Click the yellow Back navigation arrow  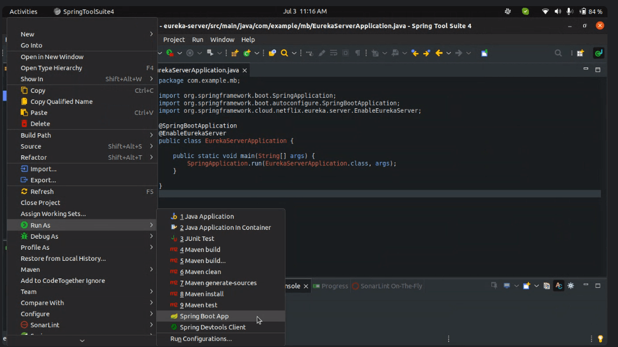438,53
